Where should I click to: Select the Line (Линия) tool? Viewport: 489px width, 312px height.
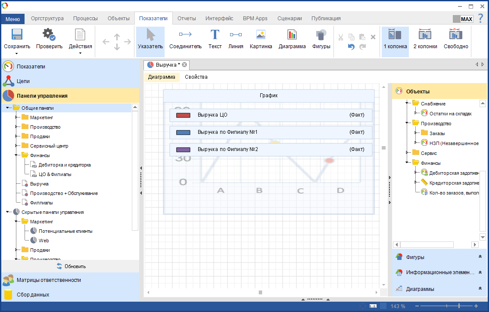[x=236, y=35]
